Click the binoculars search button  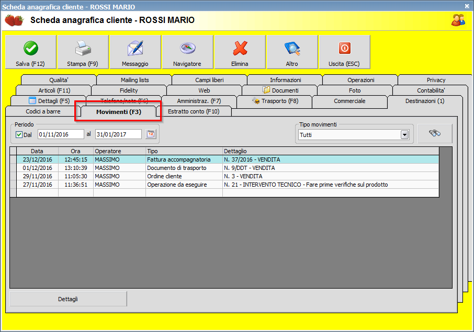pos(435,134)
